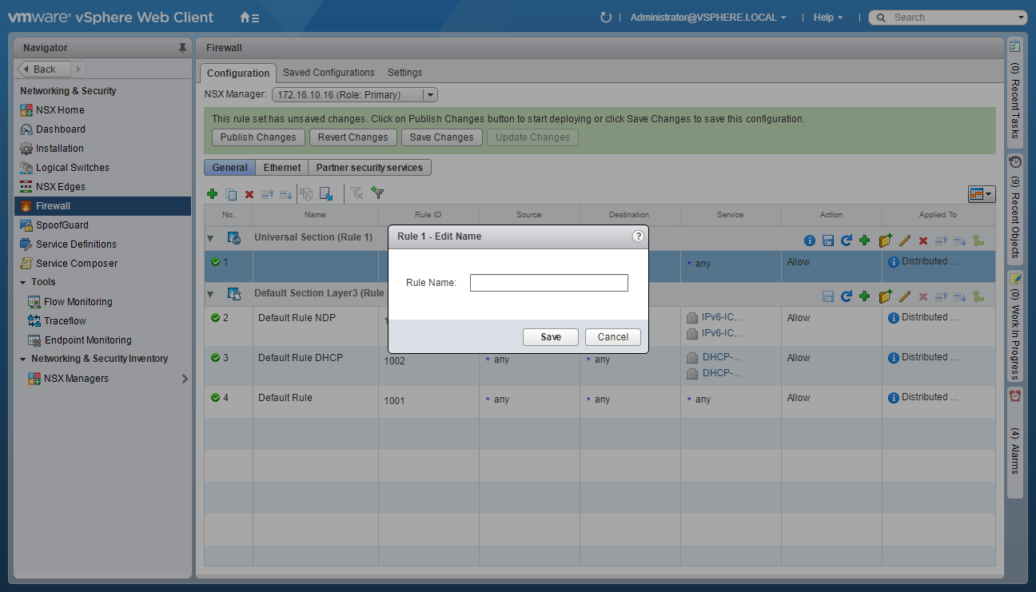Open the column selector dropdown
Image resolution: width=1036 pixels, height=592 pixels.
(981, 194)
